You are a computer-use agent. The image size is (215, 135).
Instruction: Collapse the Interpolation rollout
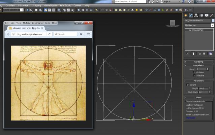[198, 65]
